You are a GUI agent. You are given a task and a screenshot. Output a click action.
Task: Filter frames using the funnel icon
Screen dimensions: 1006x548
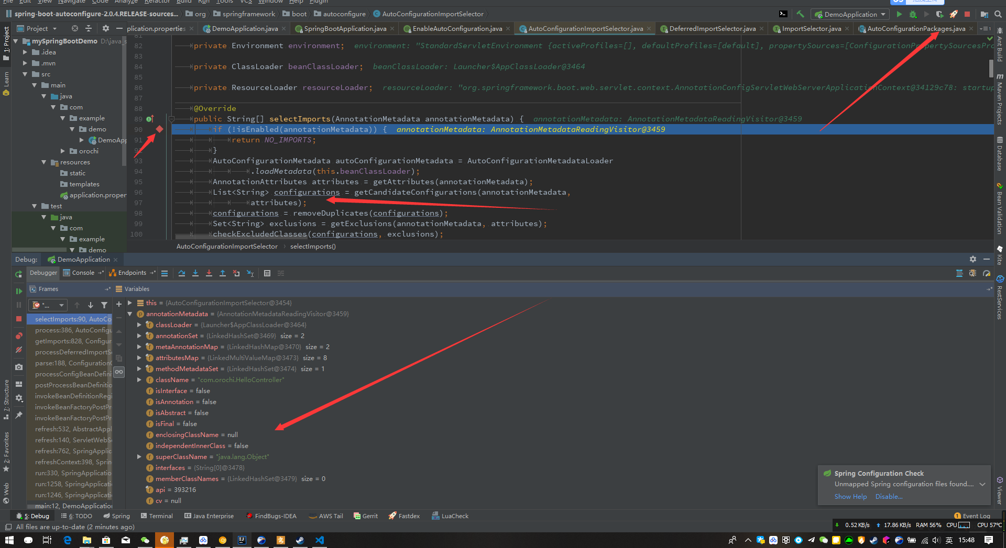(x=104, y=305)
